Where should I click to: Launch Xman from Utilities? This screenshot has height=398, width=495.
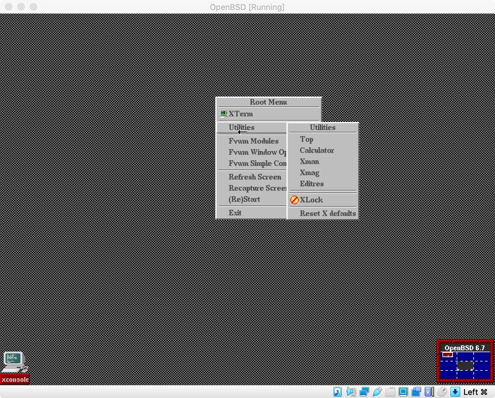pos(323,162)
